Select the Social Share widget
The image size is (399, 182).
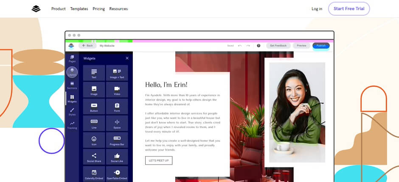94,157
